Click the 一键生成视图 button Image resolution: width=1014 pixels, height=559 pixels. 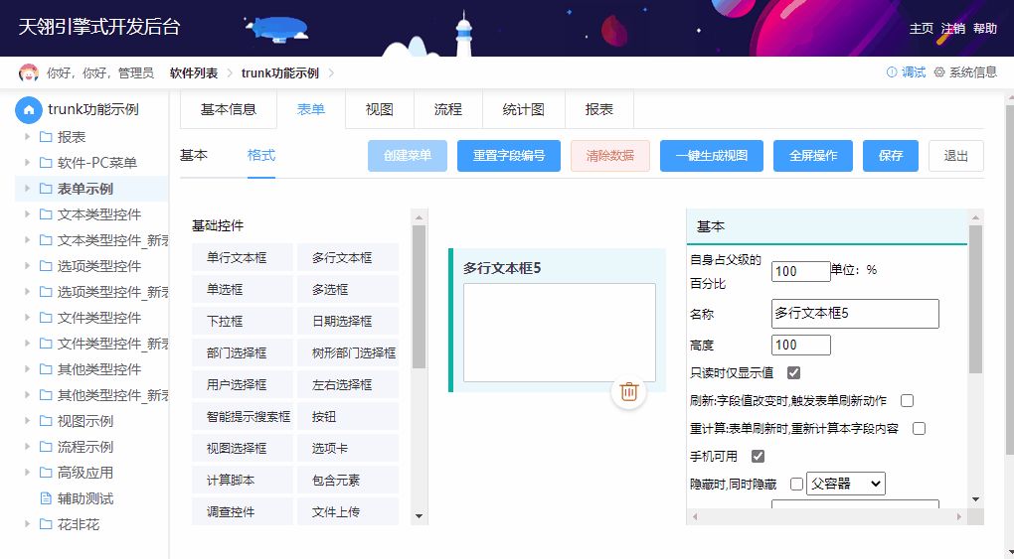click(711, 156)
